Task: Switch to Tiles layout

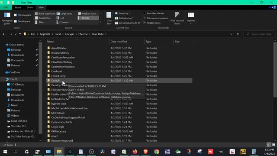Action: [39, 22]
